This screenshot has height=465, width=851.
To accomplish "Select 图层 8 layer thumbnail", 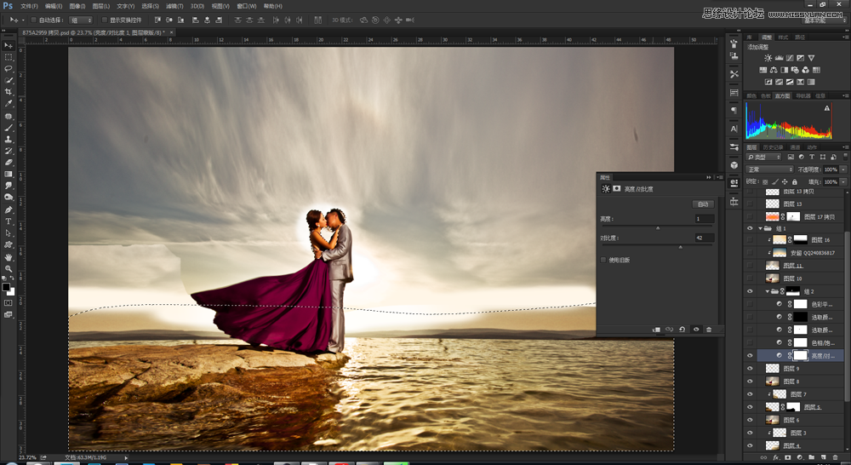I will 773,382.
